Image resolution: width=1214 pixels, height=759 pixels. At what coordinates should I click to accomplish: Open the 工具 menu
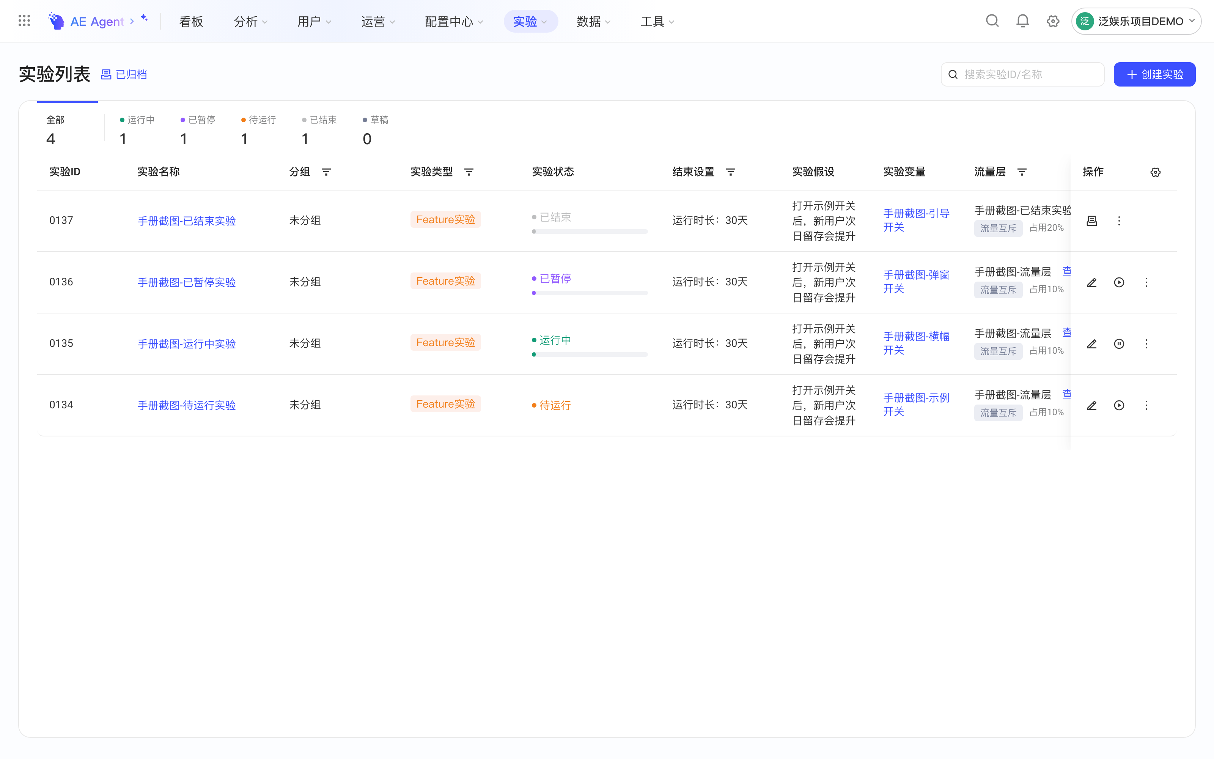657,22
